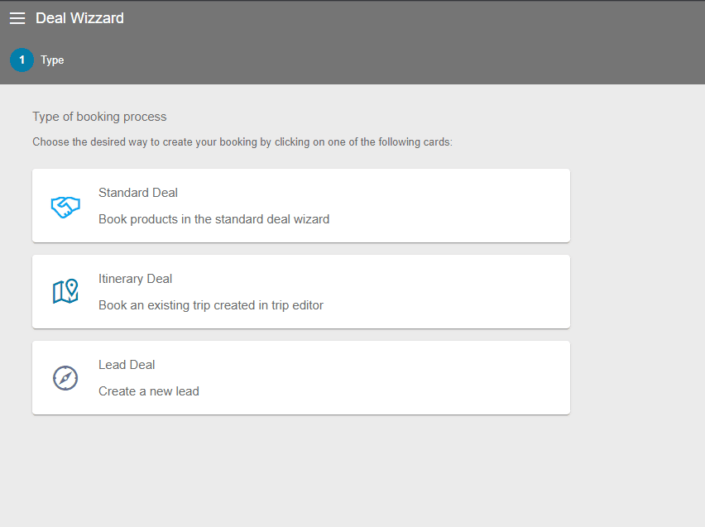The height and width of the screenshot is (527, 705).
Task: Select the Standard Deal heading text
Action: point(138,193)
